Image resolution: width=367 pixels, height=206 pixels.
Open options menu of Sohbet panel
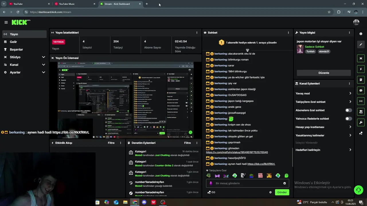point(288,33)
